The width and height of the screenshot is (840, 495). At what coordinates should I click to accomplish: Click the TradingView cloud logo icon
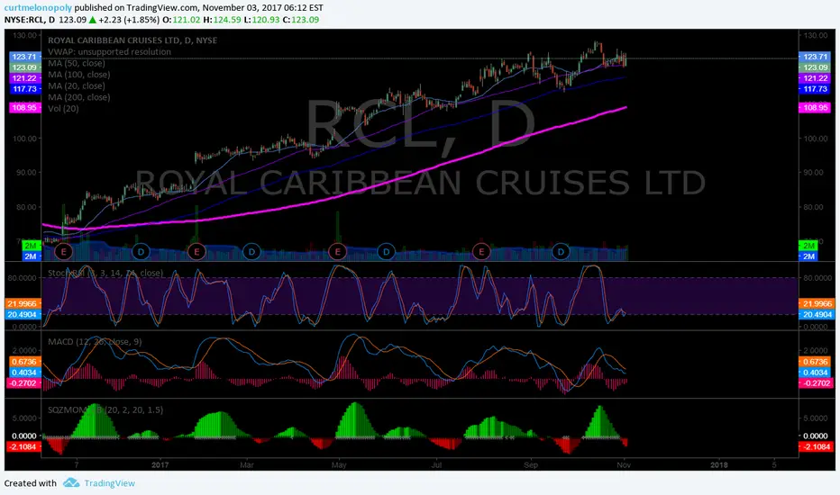point(71,482)
